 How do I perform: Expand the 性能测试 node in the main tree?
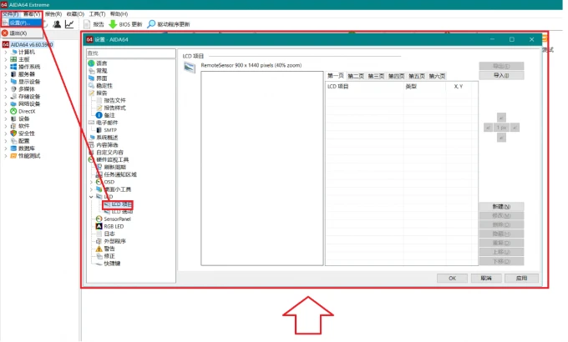[6, 156]
